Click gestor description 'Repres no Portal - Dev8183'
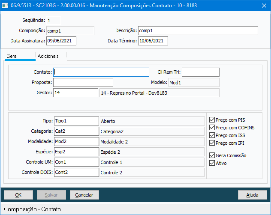 [160, 93]
